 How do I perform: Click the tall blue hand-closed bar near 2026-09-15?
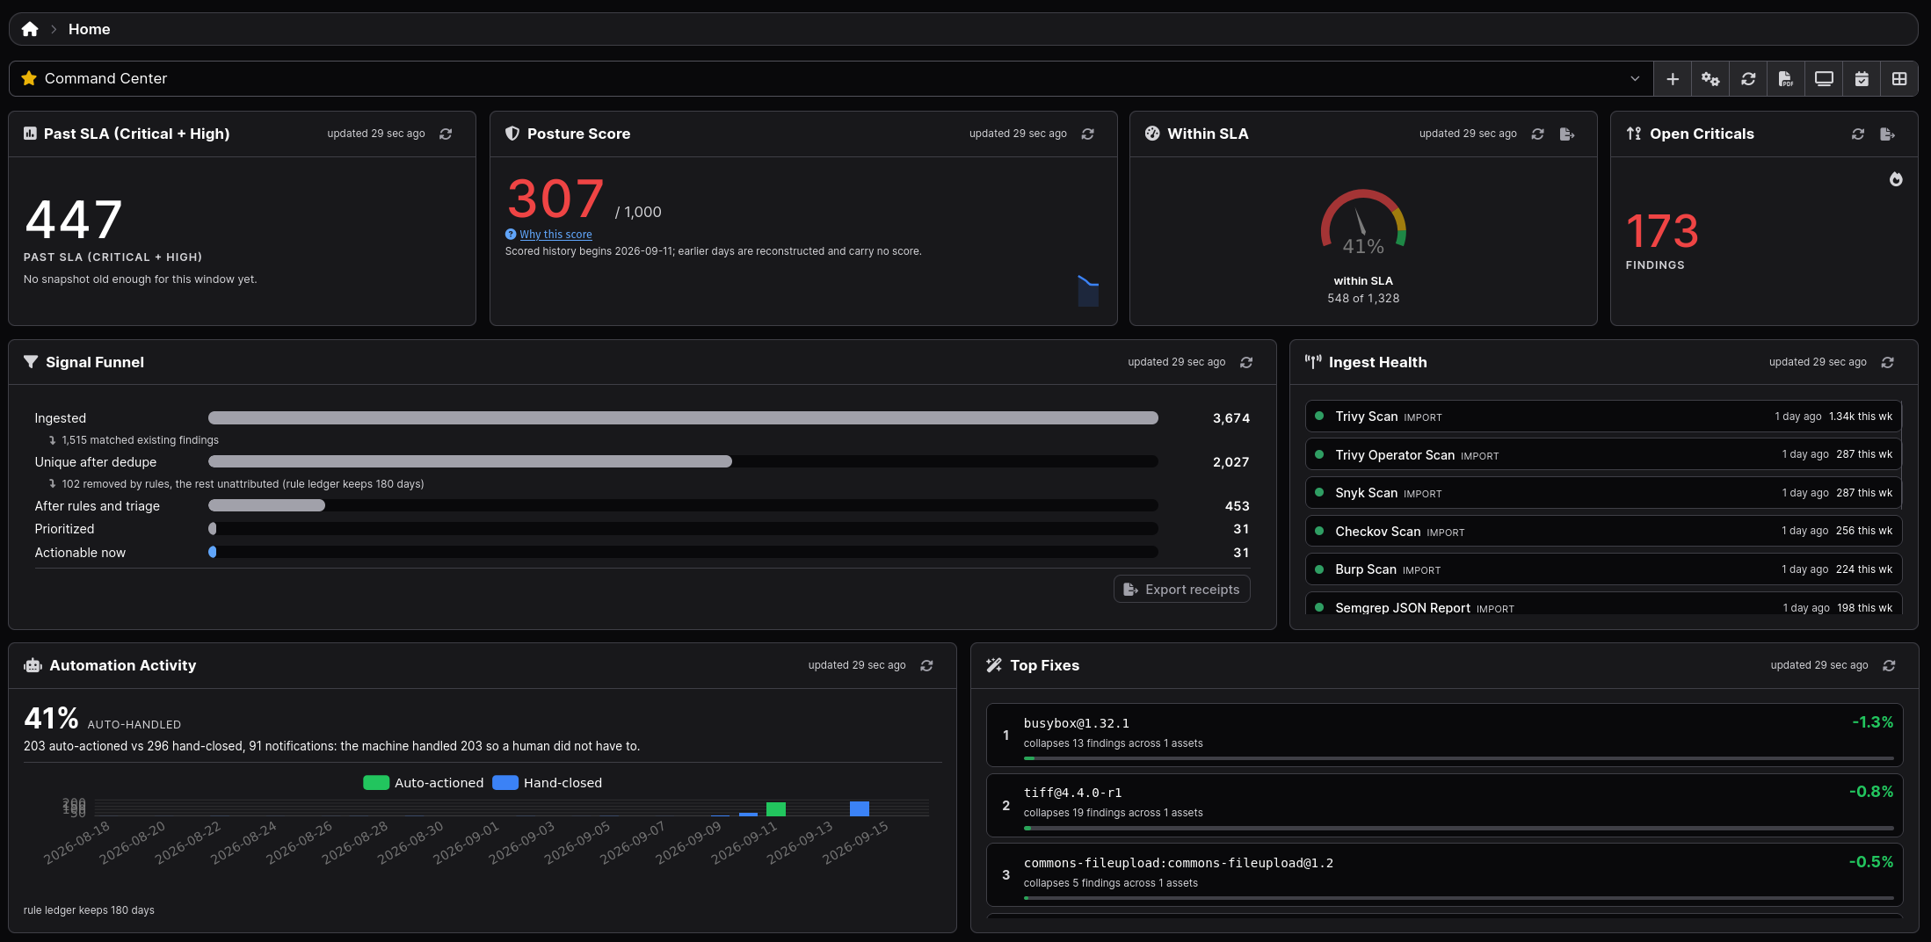point(860,808)
